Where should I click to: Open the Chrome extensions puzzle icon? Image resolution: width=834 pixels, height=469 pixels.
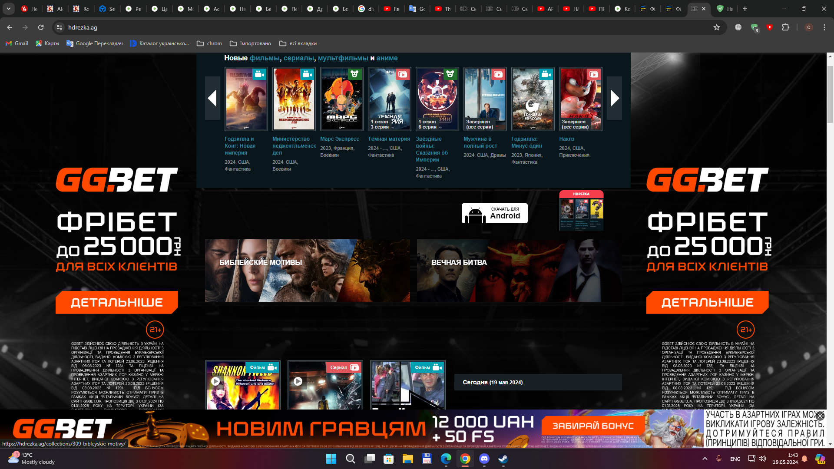(x=786, y=27)
